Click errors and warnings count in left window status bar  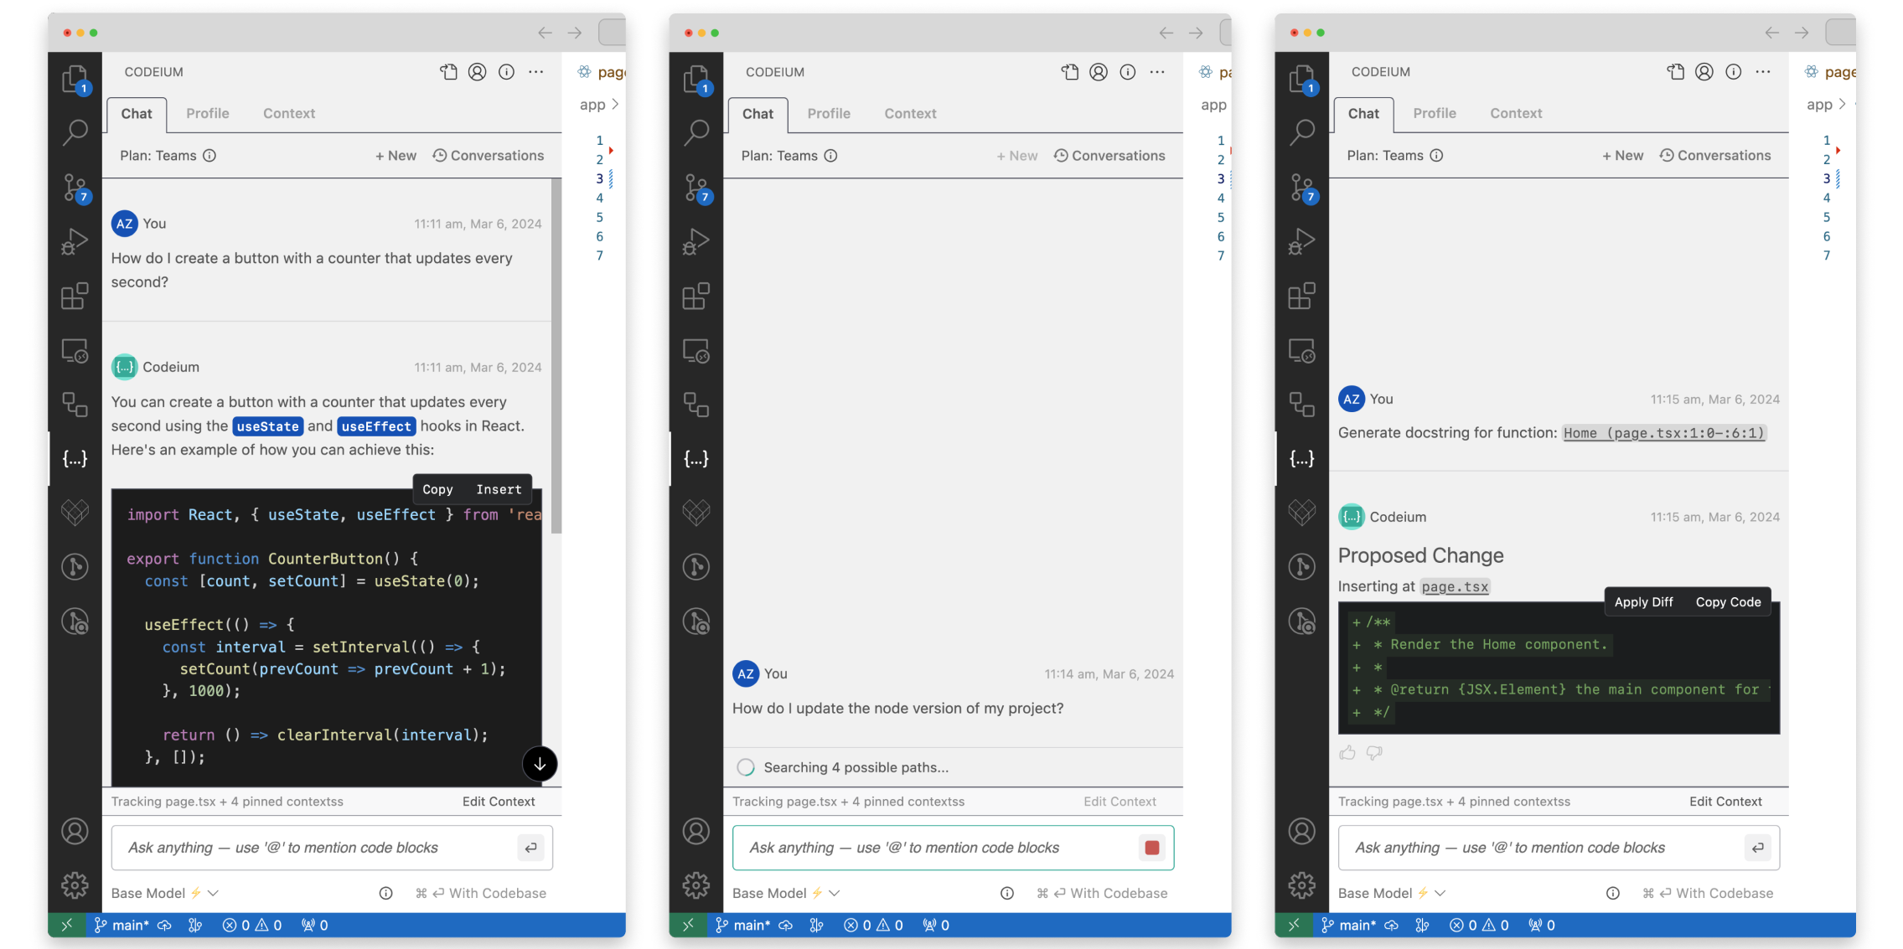(252, 925)
